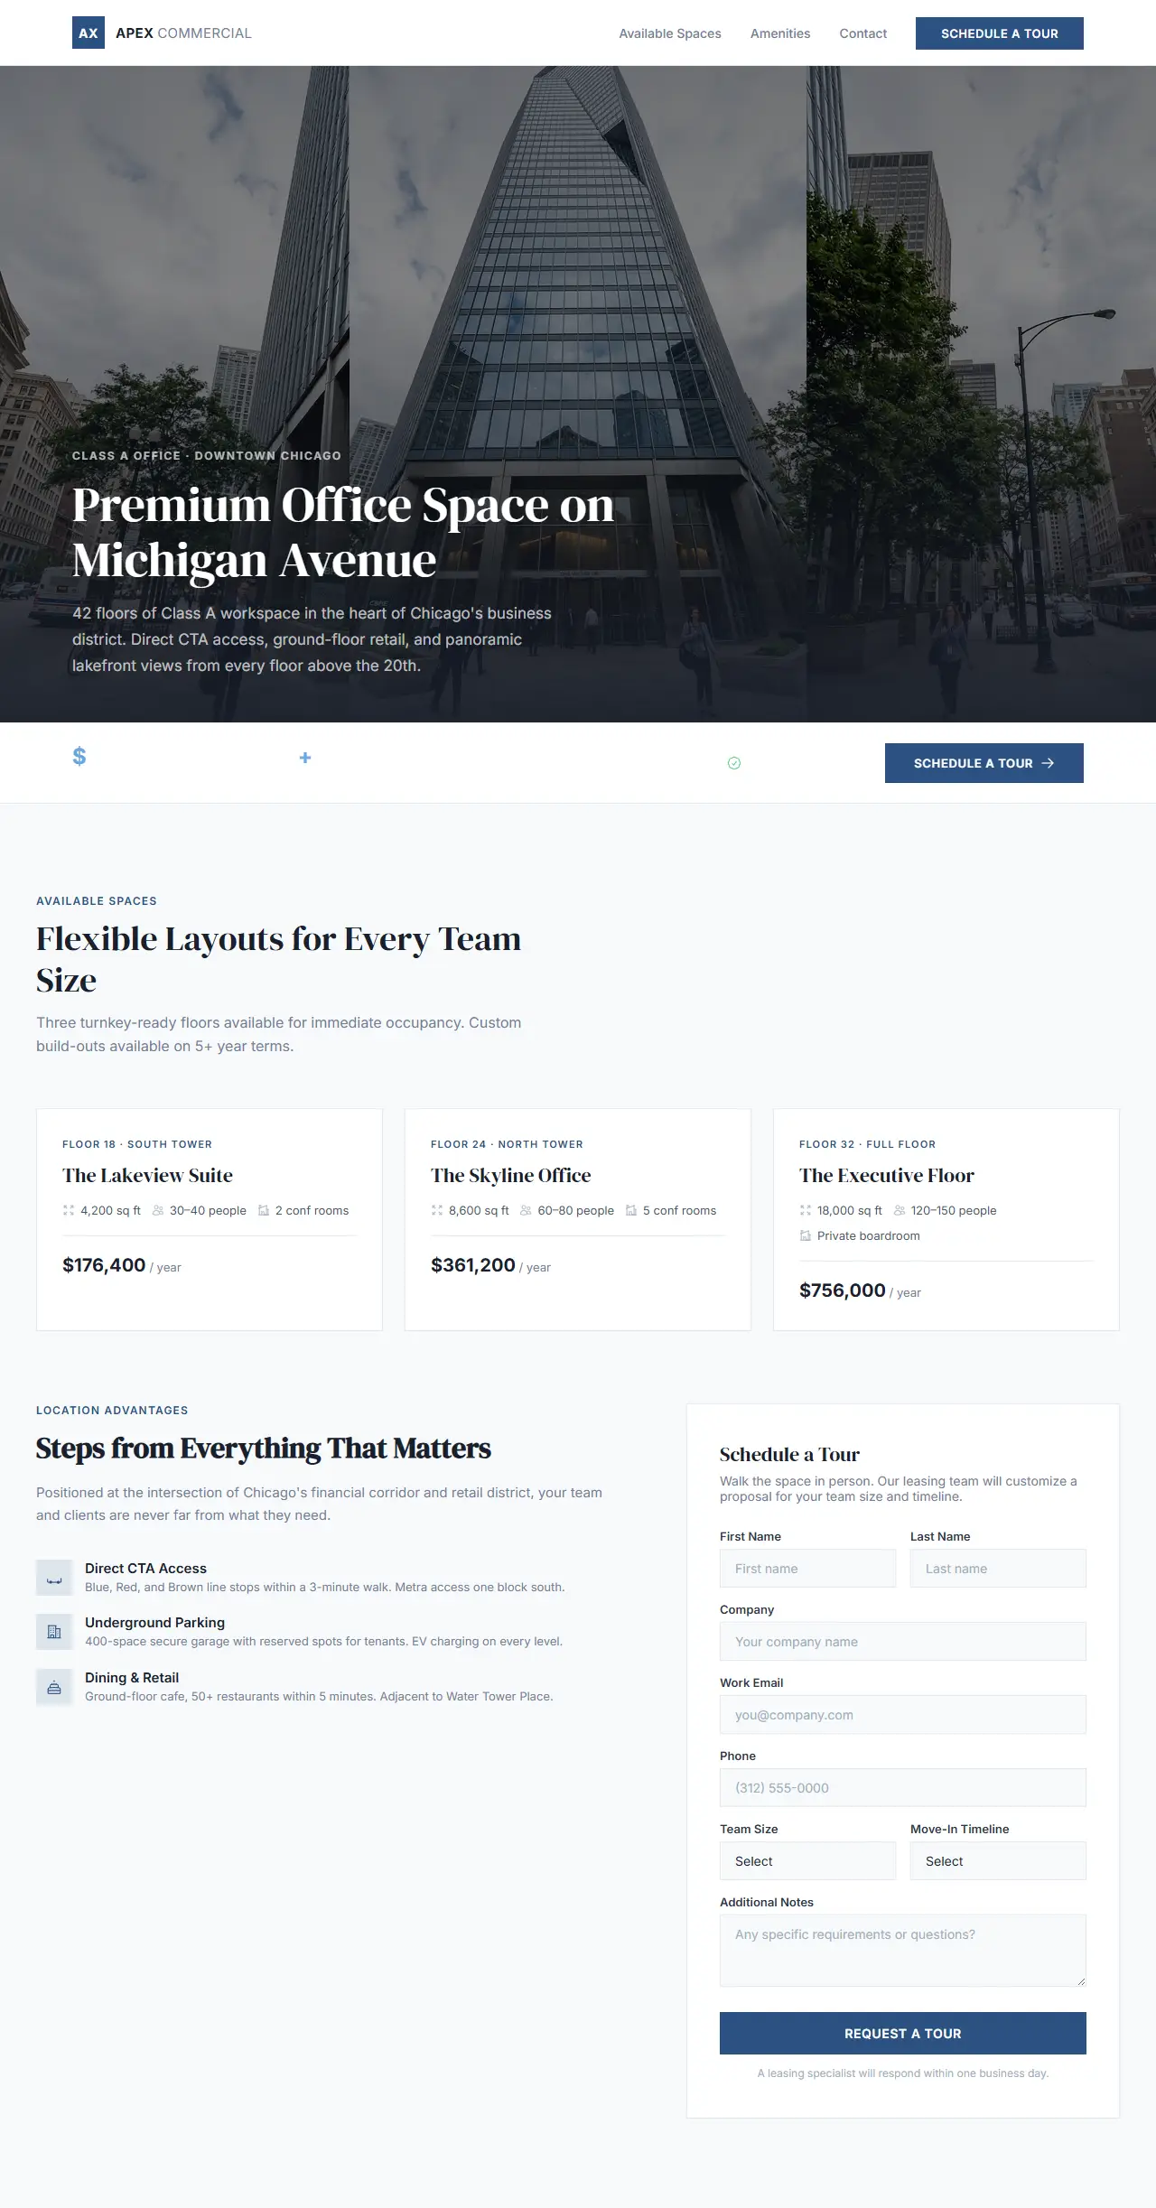
Task: Click the blue plus icon below hero
Action: 305,758
